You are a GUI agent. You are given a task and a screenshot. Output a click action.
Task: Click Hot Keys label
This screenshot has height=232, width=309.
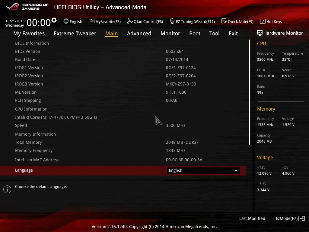274,21
